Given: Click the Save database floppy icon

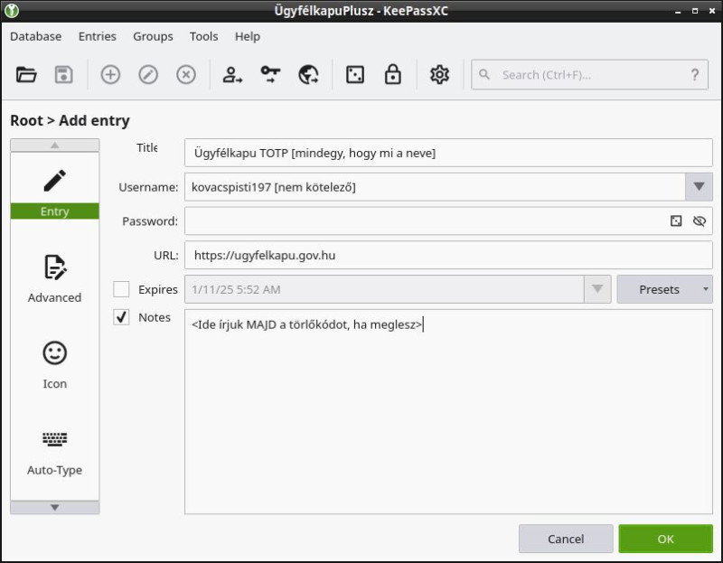Looking at the screenshot, I should [63, 75].
